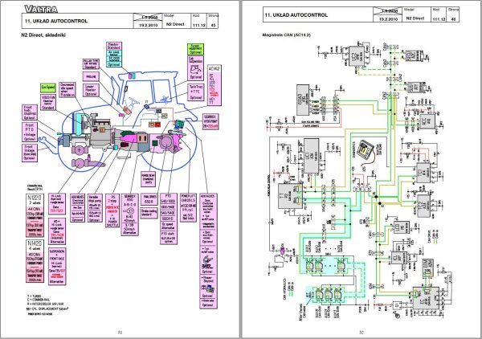Click the TC2 module block
The height and width of the screenshot is (339, 482).
click(x=424, y=206)
